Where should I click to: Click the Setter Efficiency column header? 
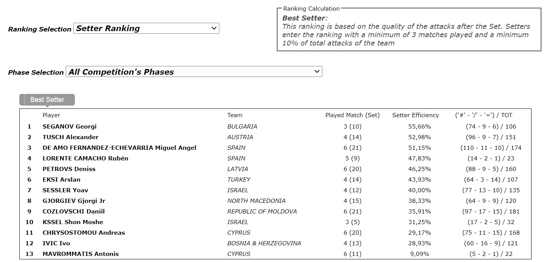pyautogui.click(x=416, y=115)
